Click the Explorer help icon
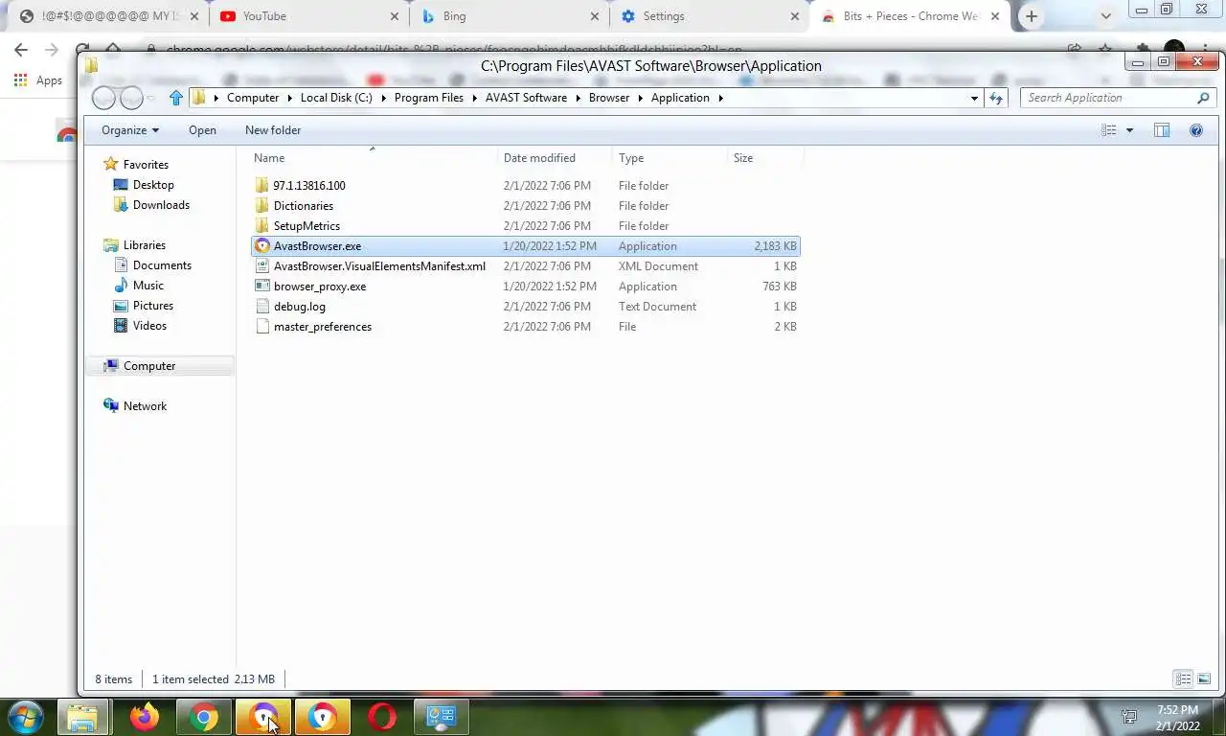The height and width of the screenshot is (736, 1226). [1195, 130]
